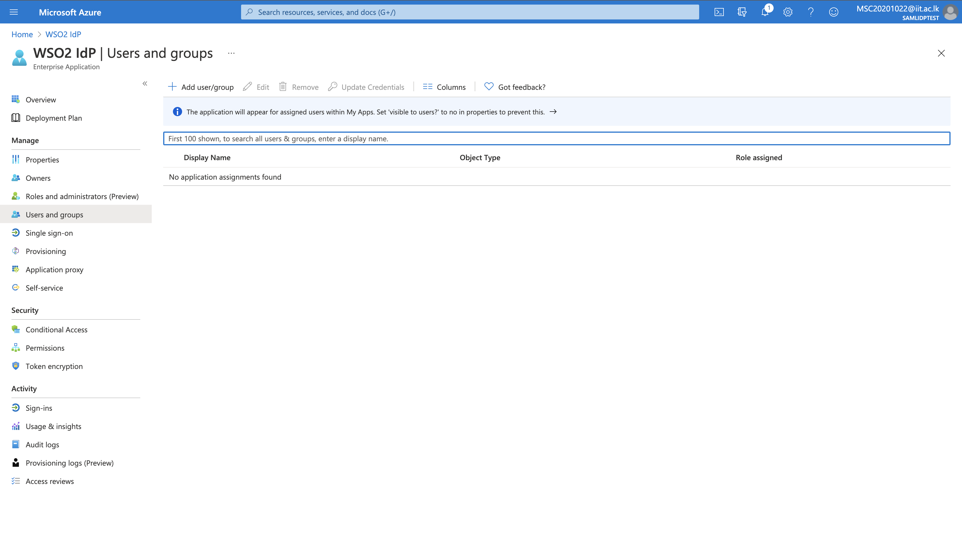Open Single sign-on menu item
The width and height of the screenshot is (962, 556).
click(x=49, y=233)
